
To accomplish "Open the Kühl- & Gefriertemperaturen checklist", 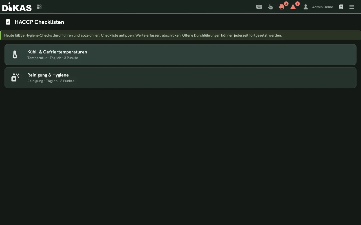I will [x=180, y=55].
